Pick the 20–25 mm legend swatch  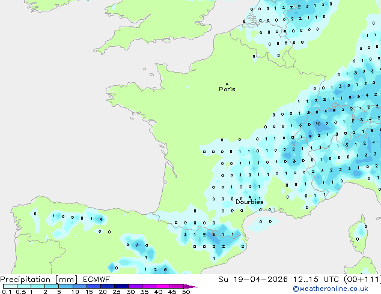(x=108, y=286)
